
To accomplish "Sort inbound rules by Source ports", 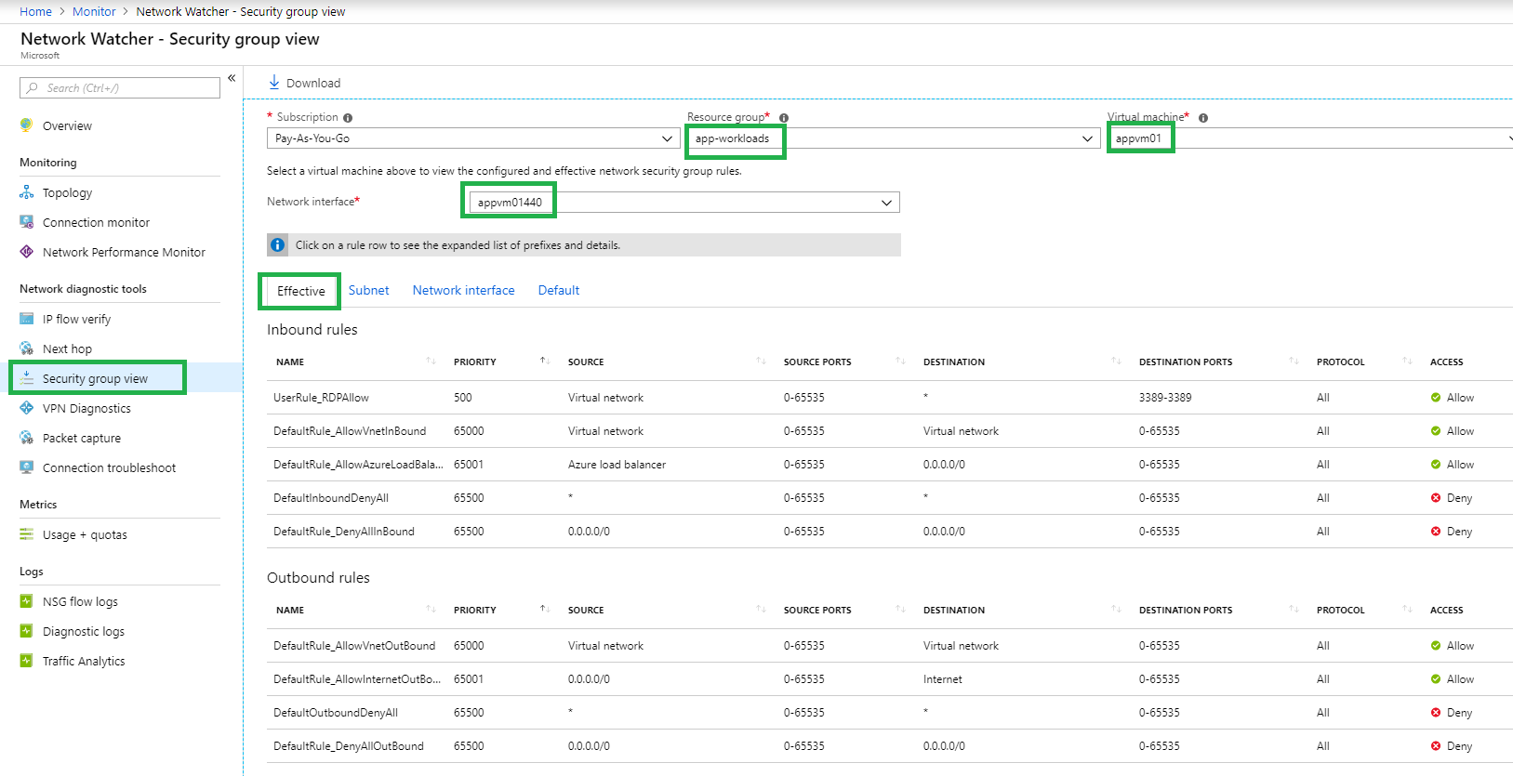I will (900, 362).
